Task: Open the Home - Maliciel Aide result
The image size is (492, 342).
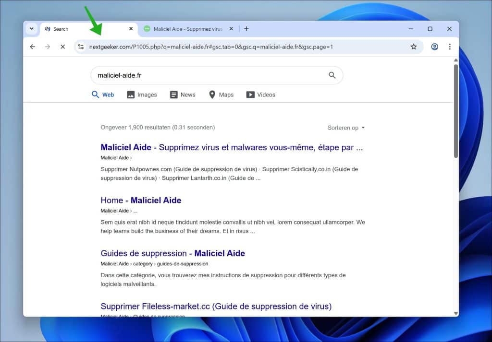Action: point(141,200)
